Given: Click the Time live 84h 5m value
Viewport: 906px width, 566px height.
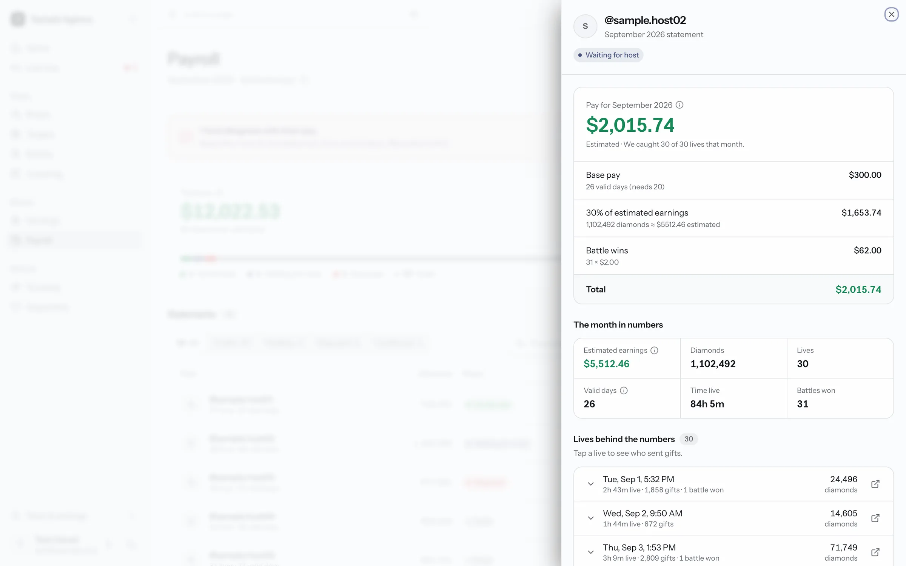Looking at the screenshot, I should pos(707,404).
